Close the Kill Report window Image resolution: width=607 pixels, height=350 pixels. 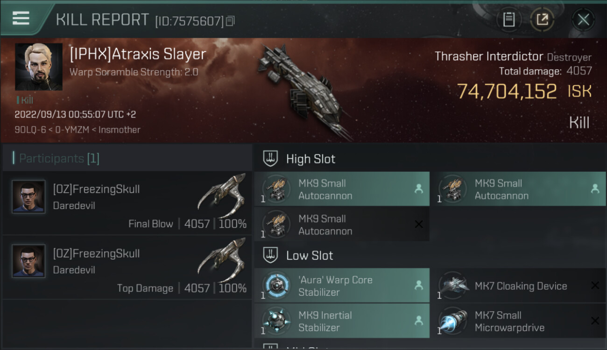[583, 20]
